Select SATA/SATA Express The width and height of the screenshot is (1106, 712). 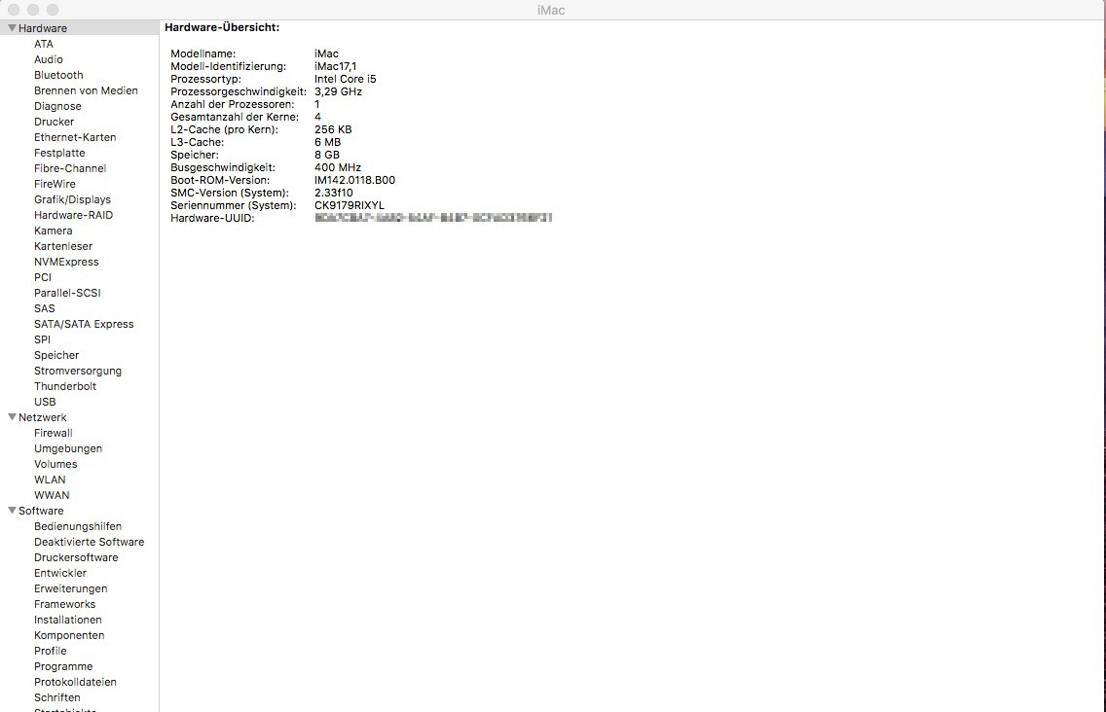point(84,324)
